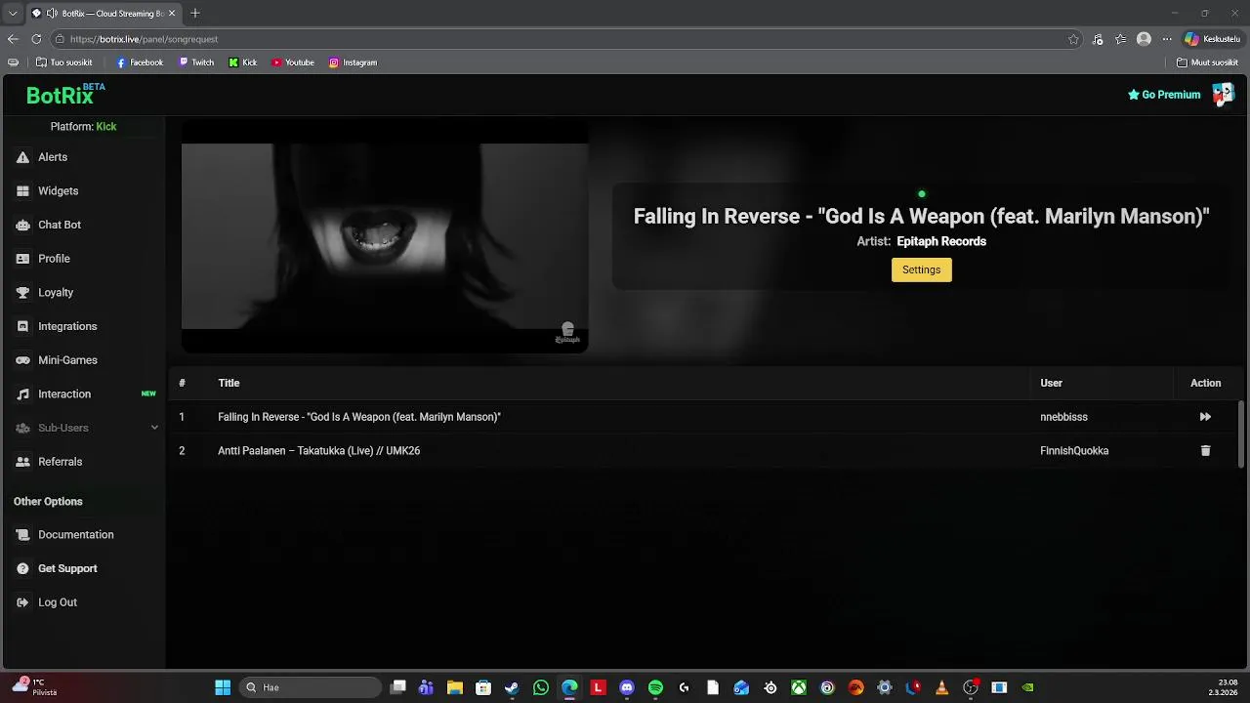The height and width of the screenshot is (703, 1250).
Task: Open WhatsApp from the taskbar
Action: point(541,687)
